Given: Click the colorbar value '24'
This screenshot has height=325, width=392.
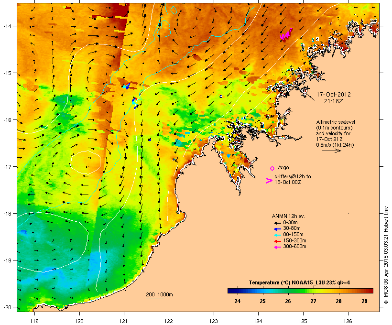Looking at the screenshot, I should tap(238, 301).
